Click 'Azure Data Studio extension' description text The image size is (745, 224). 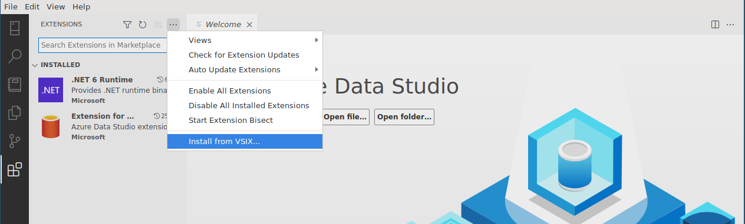coord(120,126)
